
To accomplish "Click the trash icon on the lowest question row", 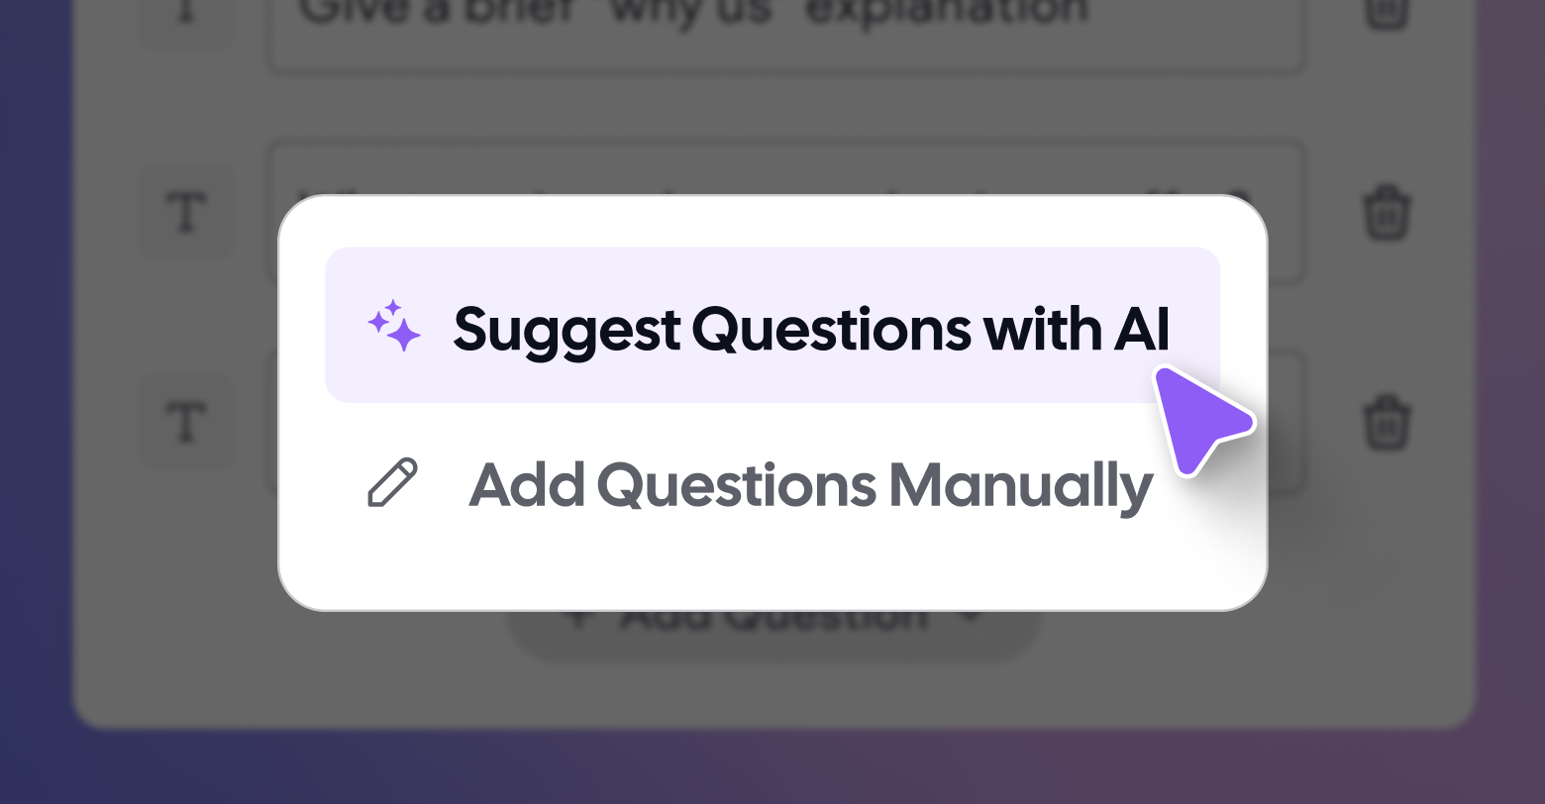I will tap(1387, 422).
